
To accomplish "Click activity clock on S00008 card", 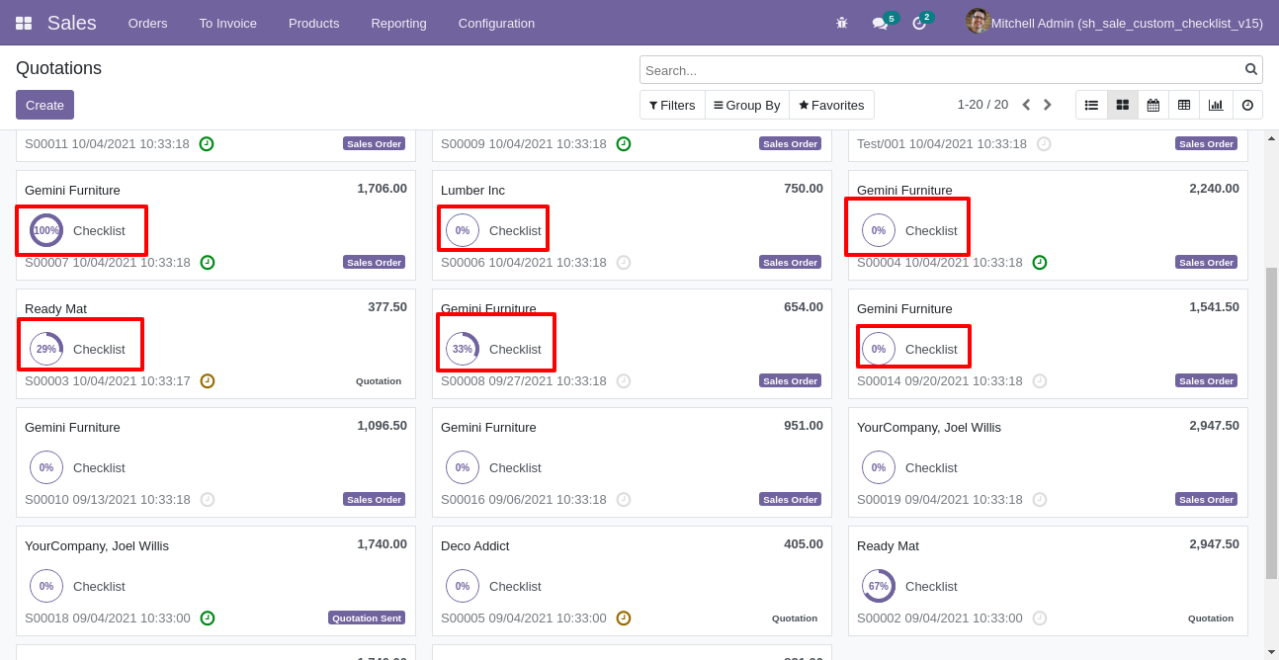I will tap(624, 381).
